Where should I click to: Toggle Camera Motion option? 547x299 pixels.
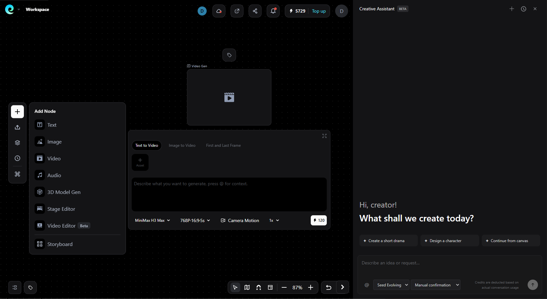coord(240,220)
